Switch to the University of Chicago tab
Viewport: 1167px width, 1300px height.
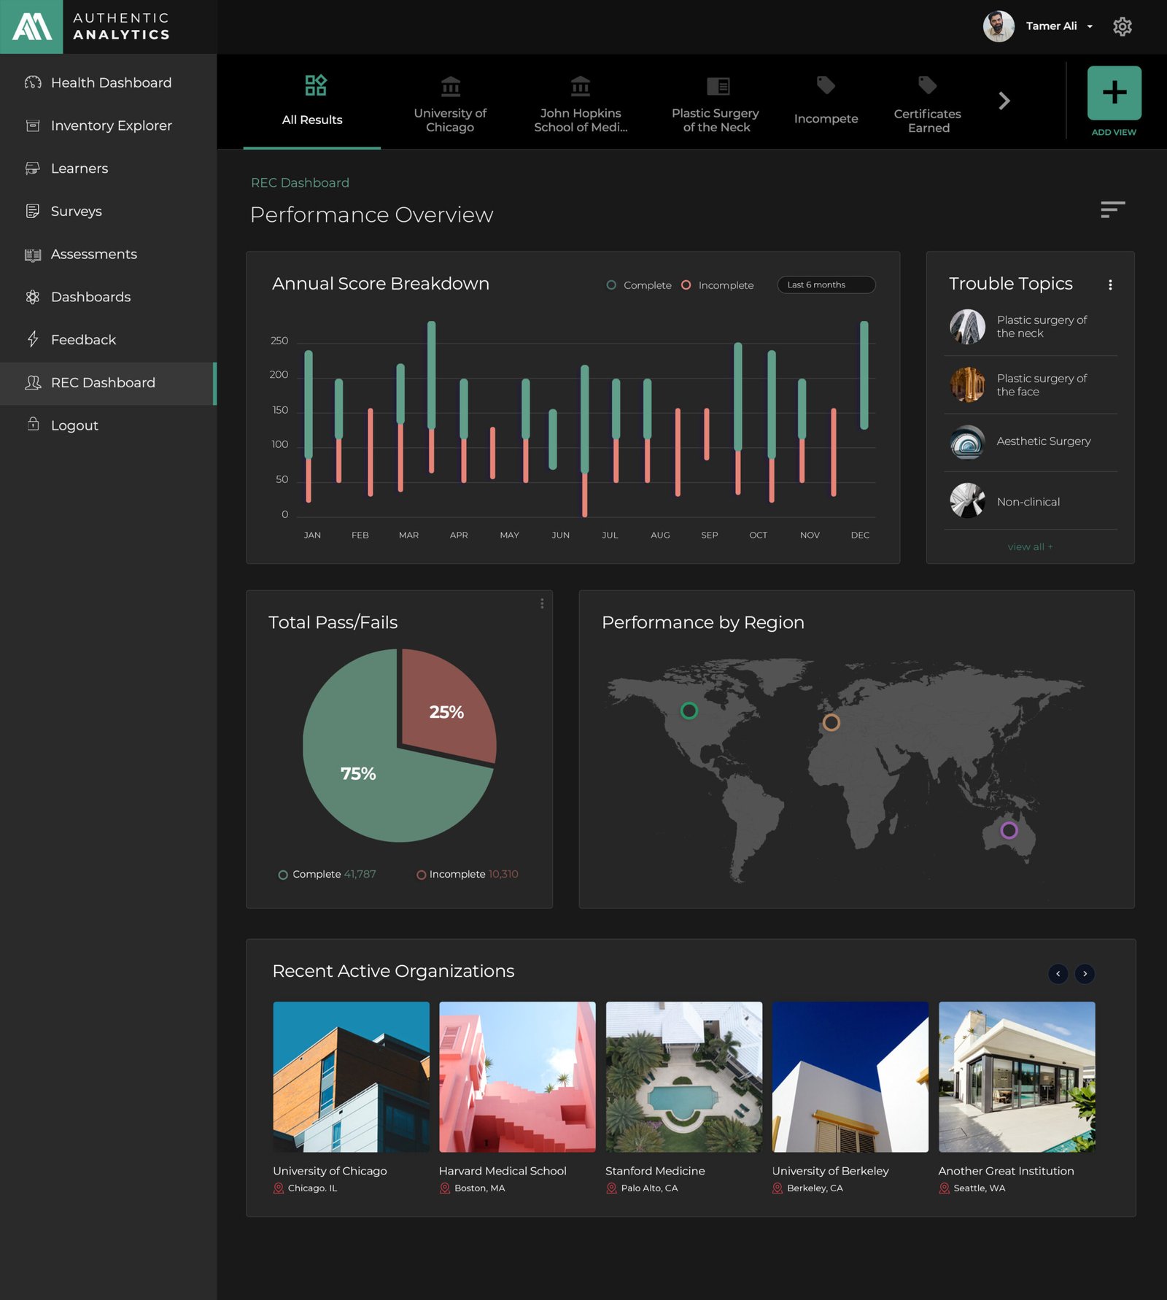(450, 102)
